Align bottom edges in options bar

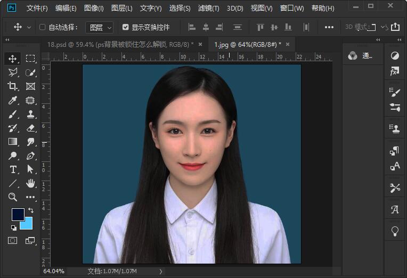pyautogui.click(x=288, y=27)
